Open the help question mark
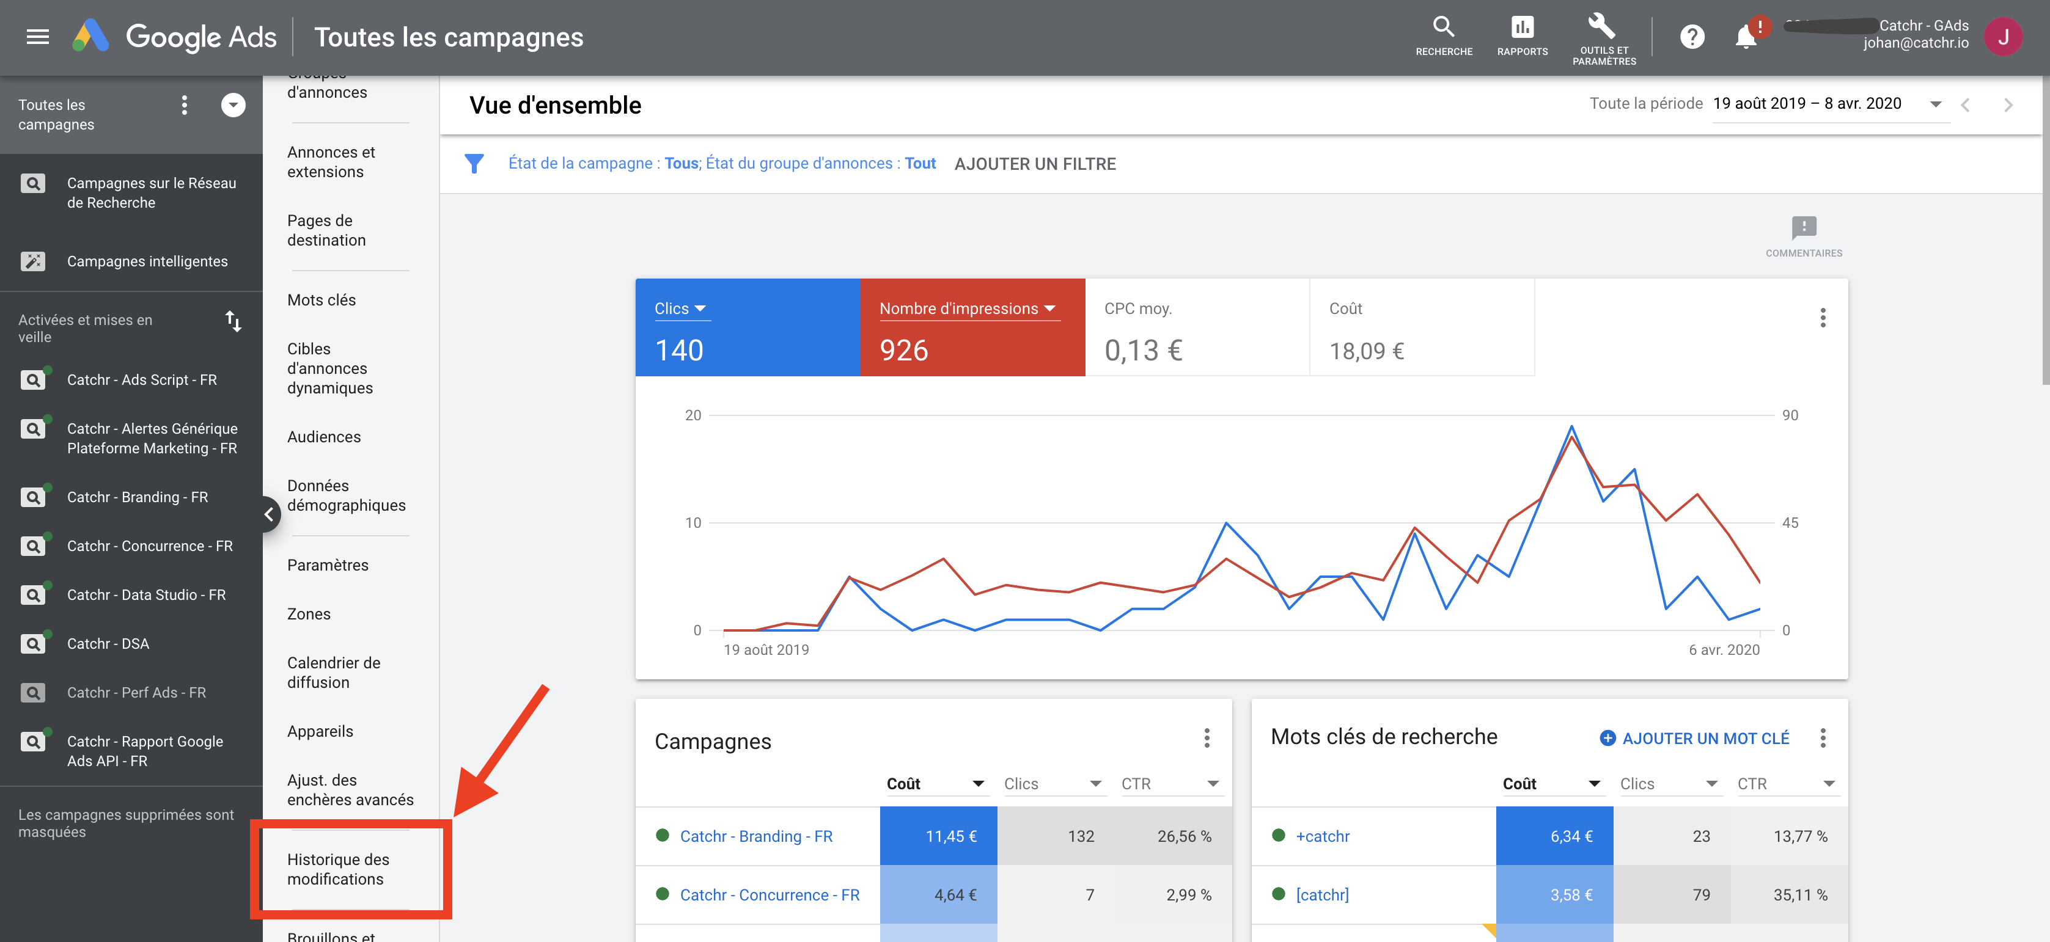2050x942 pixels. 1692,37
